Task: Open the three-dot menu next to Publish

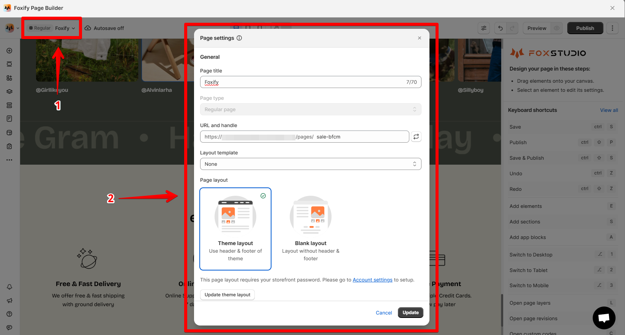Action: pos(612,28)
